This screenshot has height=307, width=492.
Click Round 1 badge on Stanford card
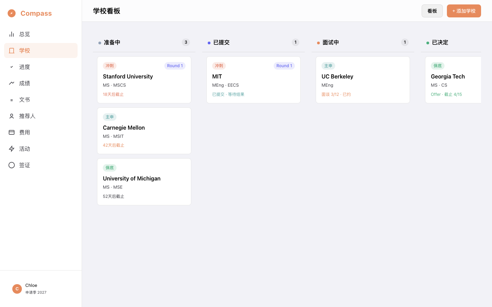[175, 66]
